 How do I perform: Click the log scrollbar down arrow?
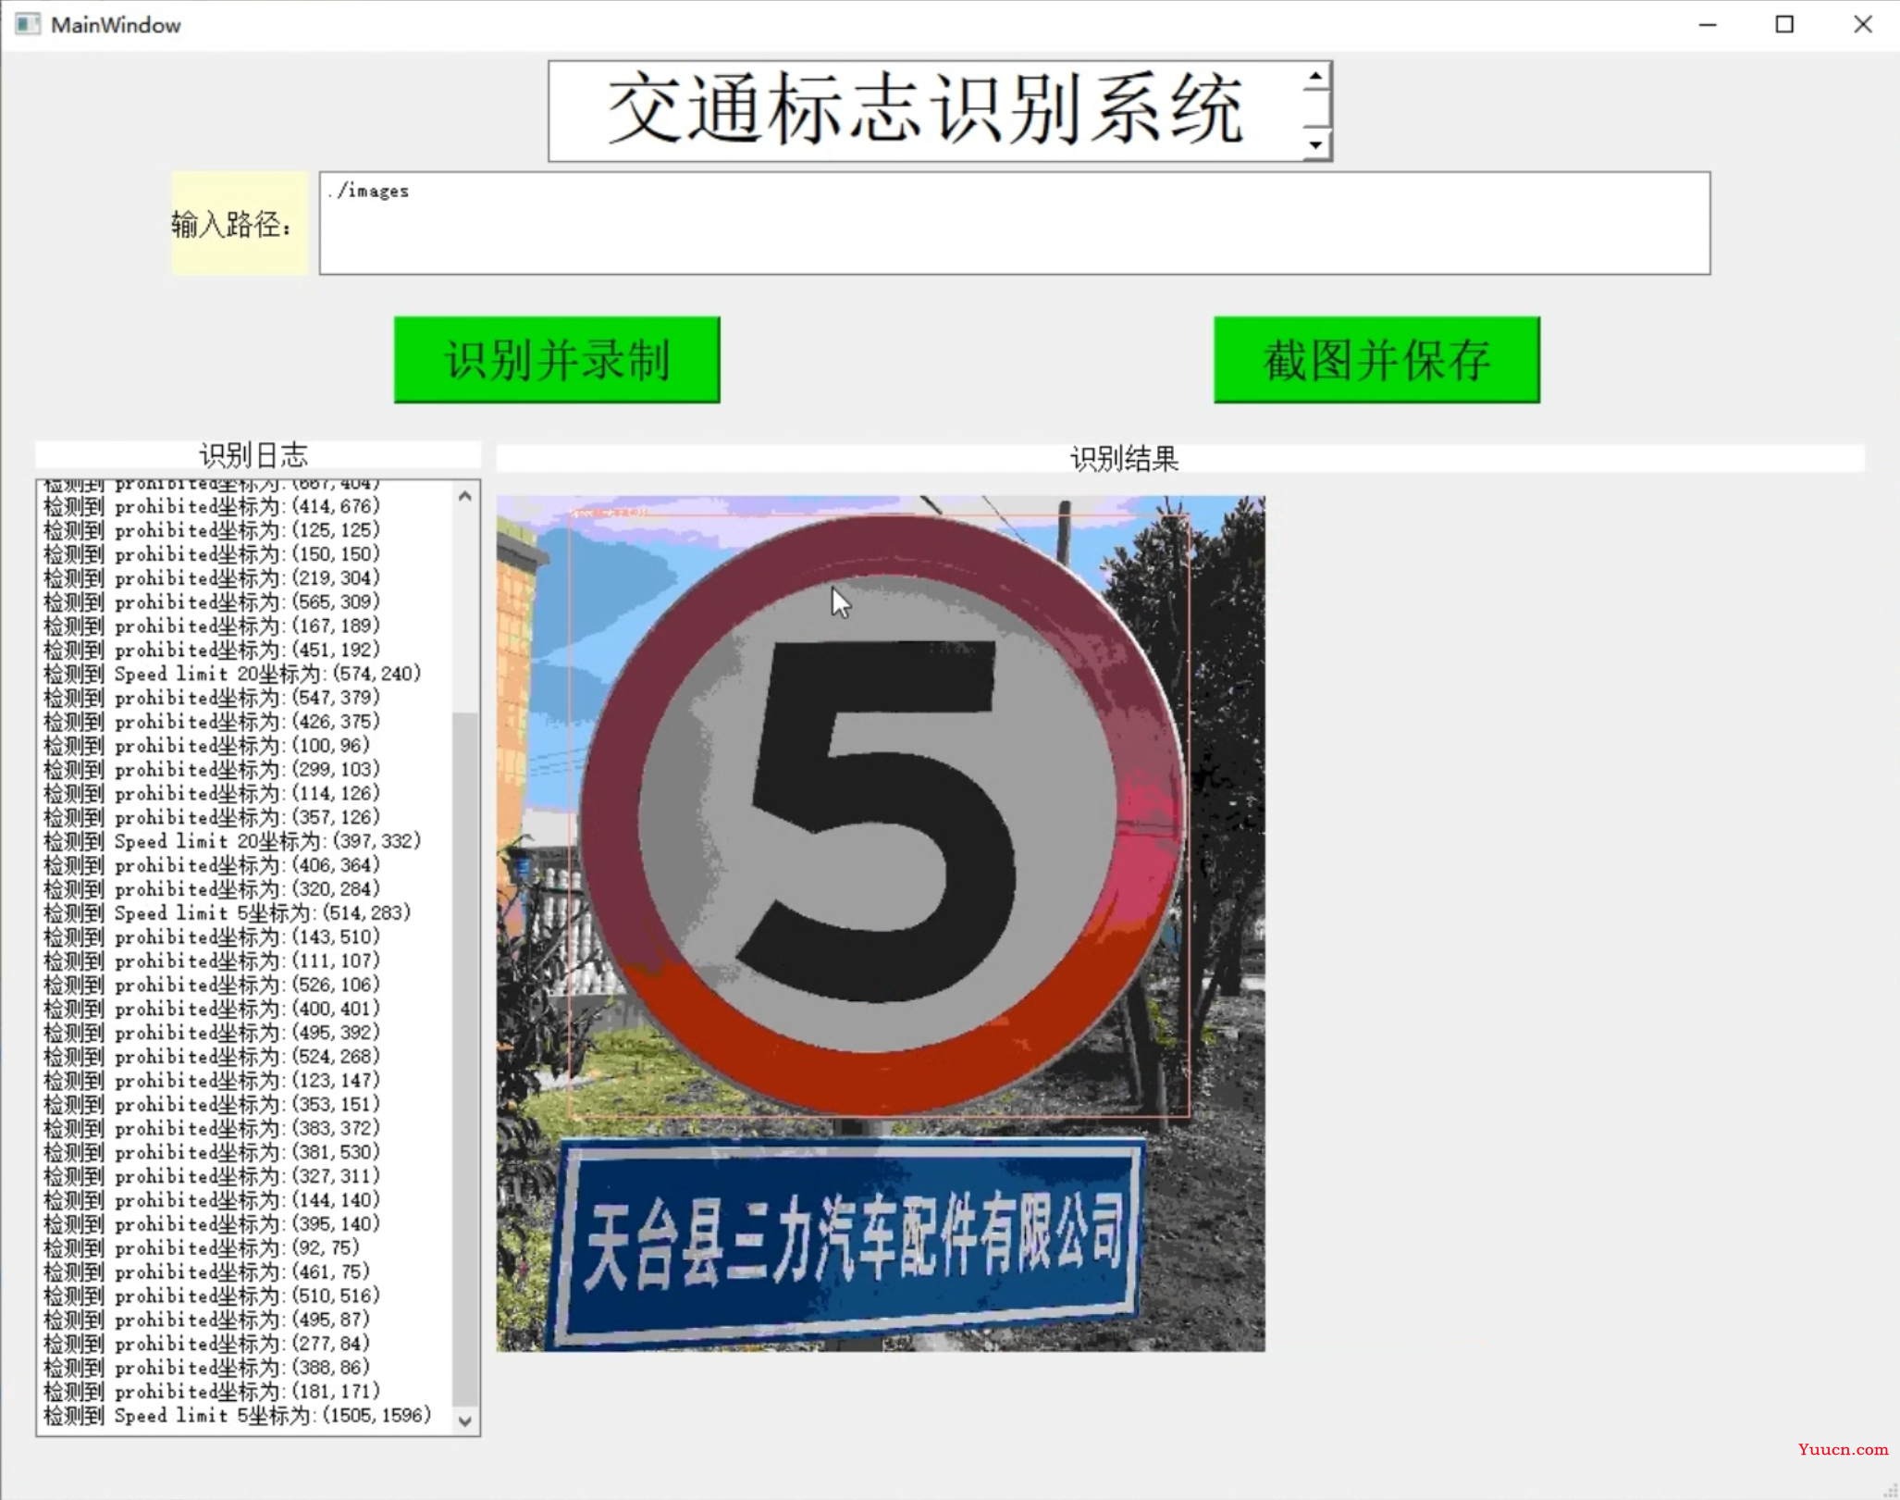(x=465, y=1420)
